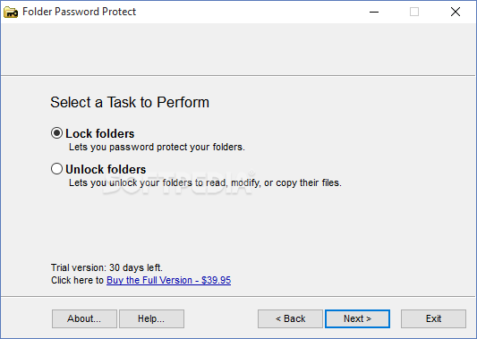Click the Help... button
The width and height of the screenshot is (477, 339).
(151, 318)
